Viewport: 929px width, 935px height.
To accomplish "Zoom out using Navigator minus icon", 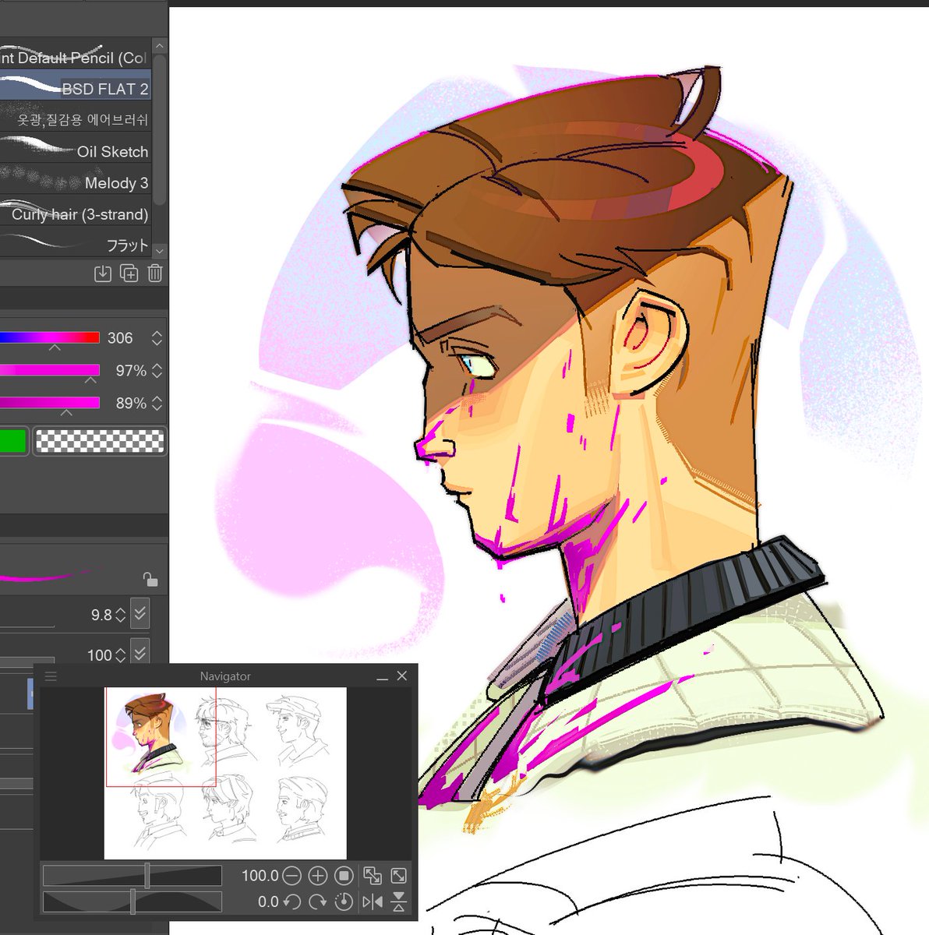I will 291,876.
